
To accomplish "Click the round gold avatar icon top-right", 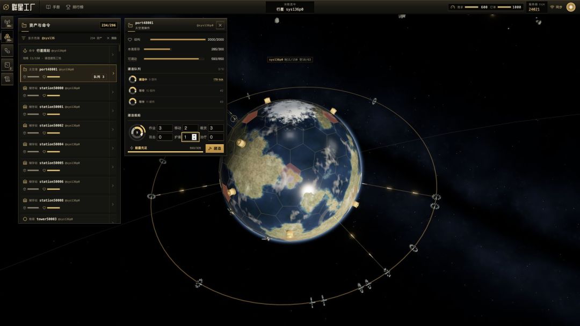I will [x=571, y=7].
